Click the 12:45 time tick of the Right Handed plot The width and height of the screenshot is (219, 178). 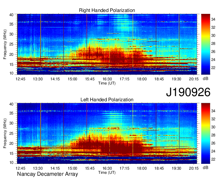point(21,79)
